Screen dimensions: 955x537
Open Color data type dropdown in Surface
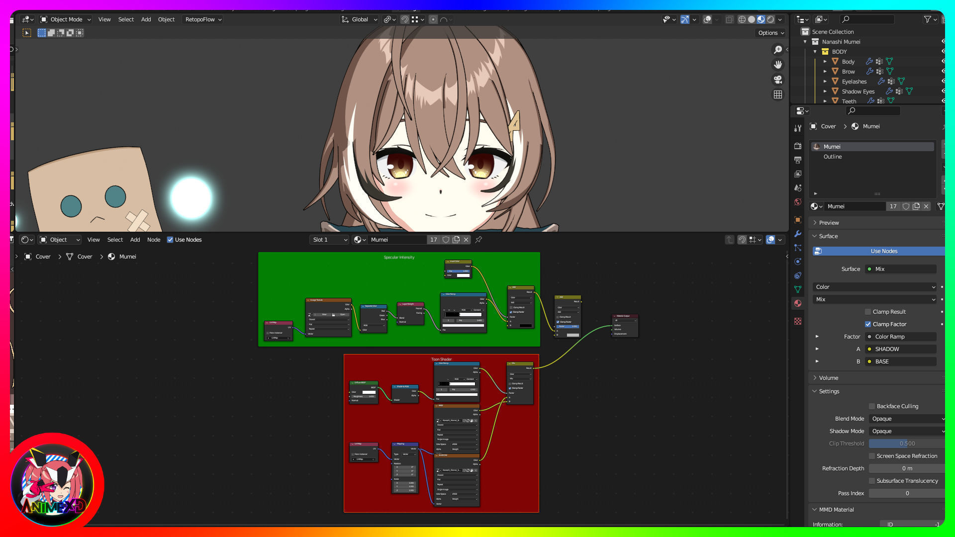(875, 287)
